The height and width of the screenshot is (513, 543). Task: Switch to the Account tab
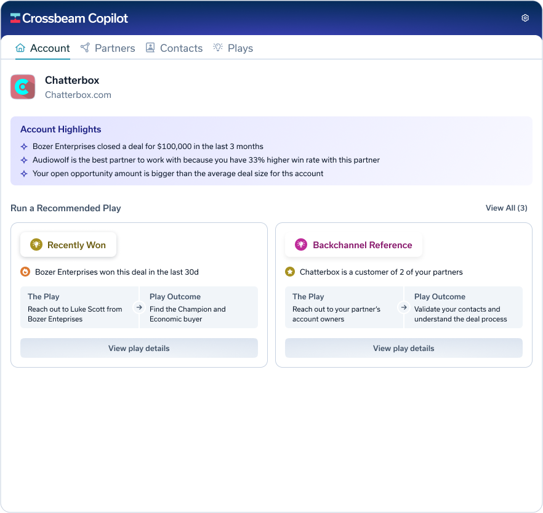tap(42, 48)
